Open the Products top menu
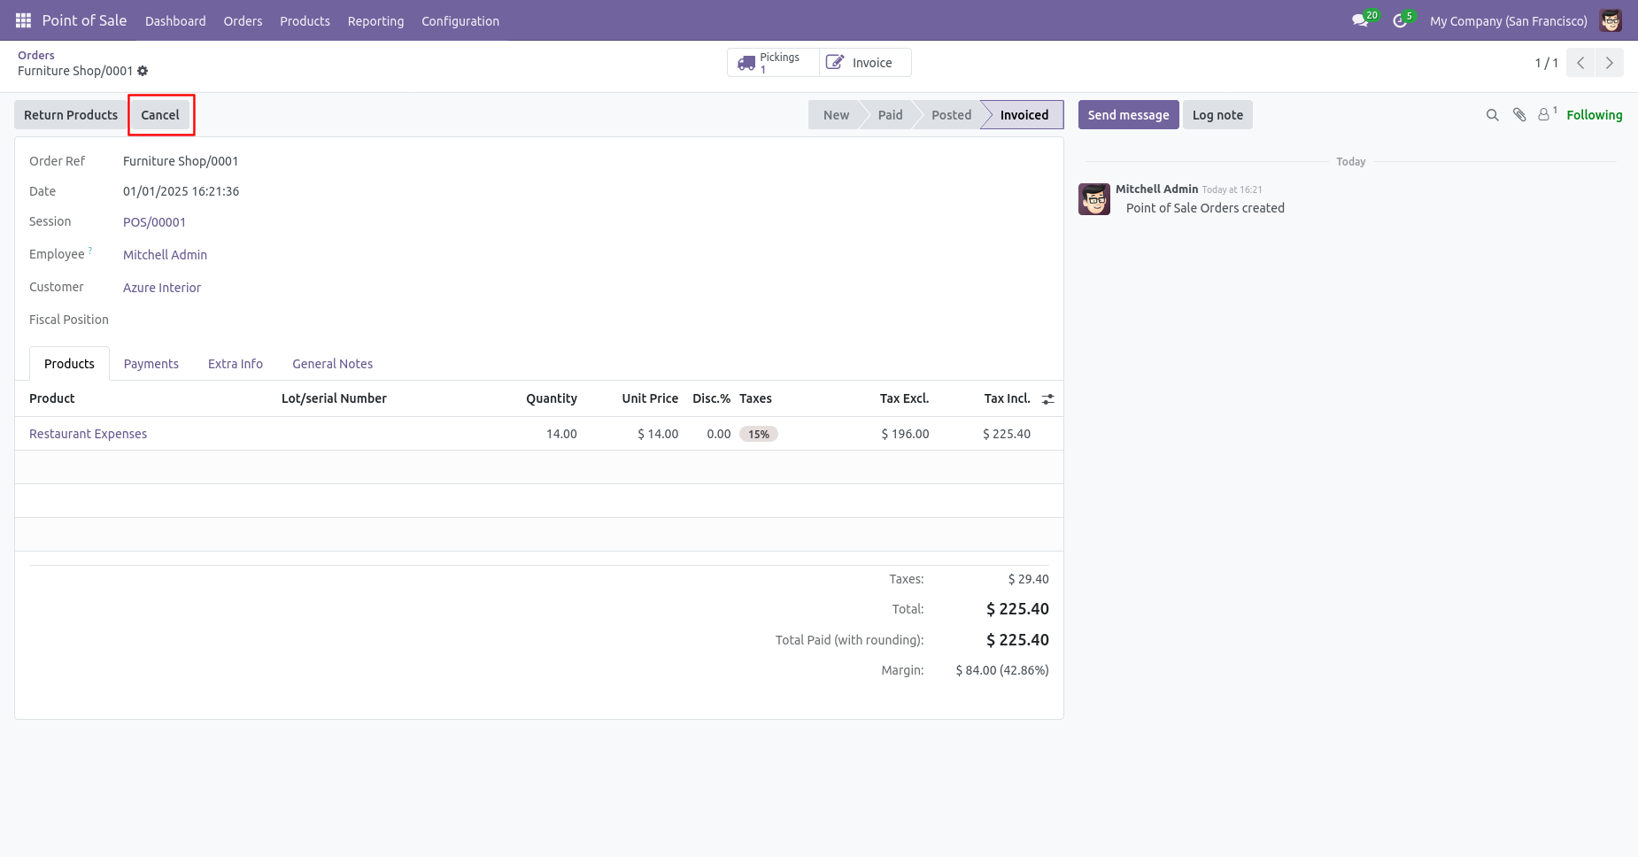Screen dimensions: 1638x857 (305, 21)
